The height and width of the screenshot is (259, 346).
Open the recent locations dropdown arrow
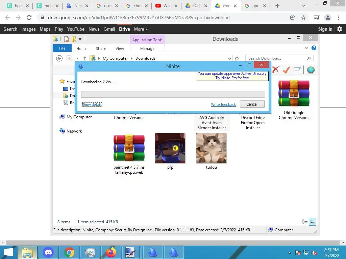pyautogui.click(x=77, y=58)
